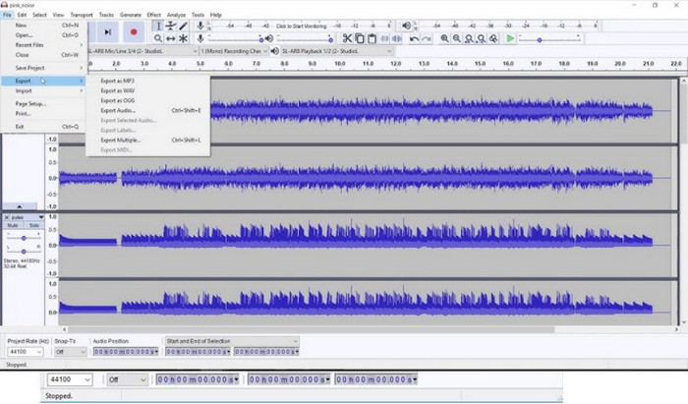Click the Audio Position time field
The height and width of the screenshot is (404, 688).
(x=125, y=351)
